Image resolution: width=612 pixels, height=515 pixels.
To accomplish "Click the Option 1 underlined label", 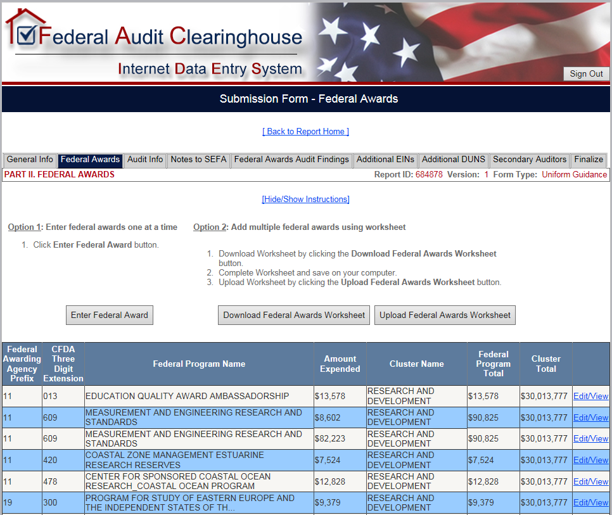I will point(25,227).
